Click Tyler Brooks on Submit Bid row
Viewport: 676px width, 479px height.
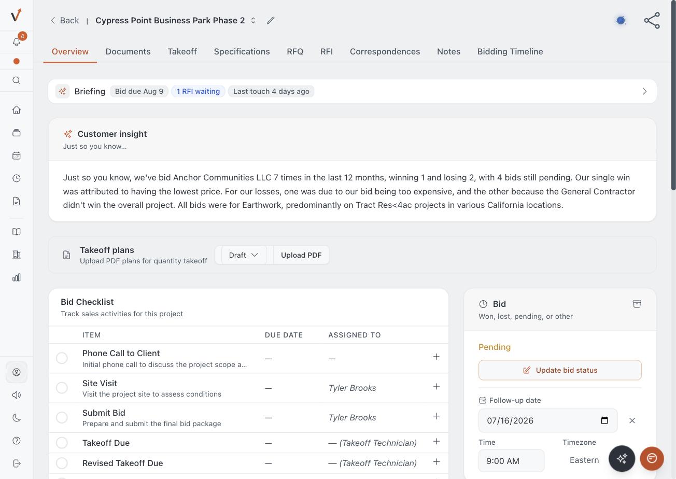coord(352,417)
